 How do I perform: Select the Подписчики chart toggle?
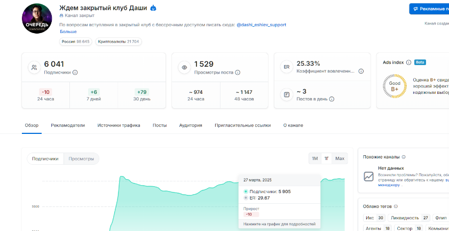point(45,158)
